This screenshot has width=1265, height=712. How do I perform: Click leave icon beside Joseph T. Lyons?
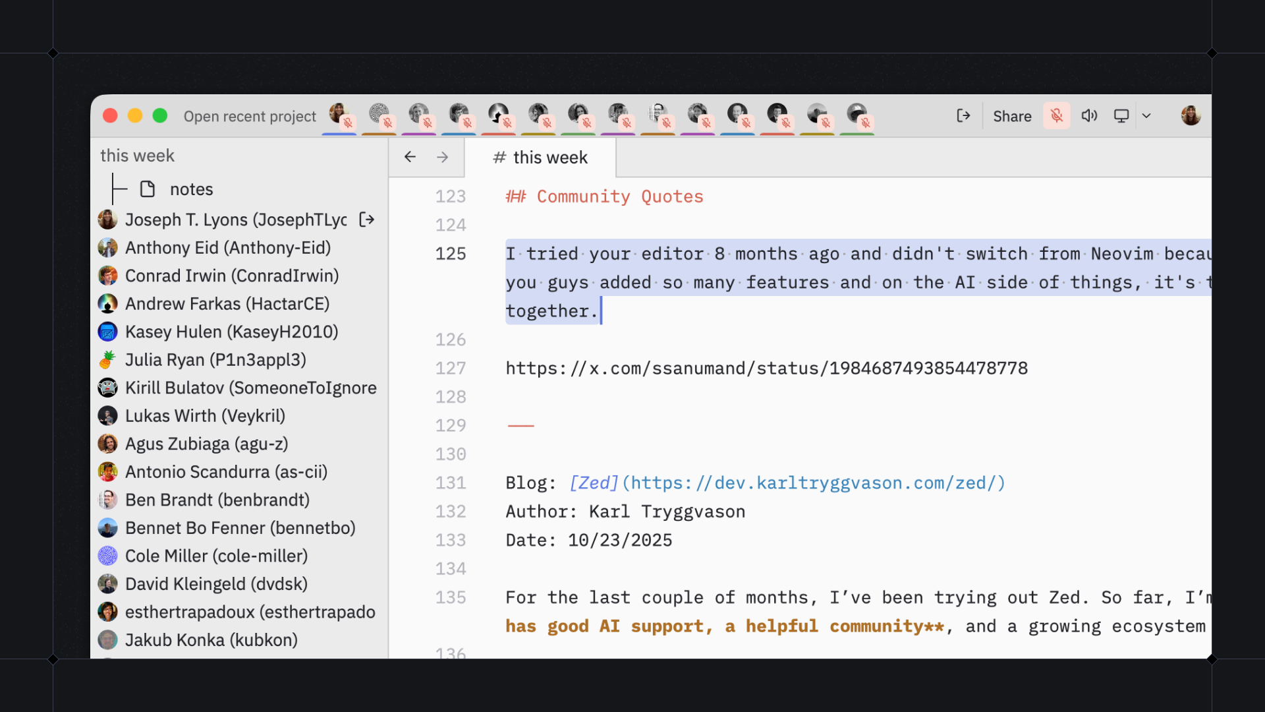pos(367,220)
